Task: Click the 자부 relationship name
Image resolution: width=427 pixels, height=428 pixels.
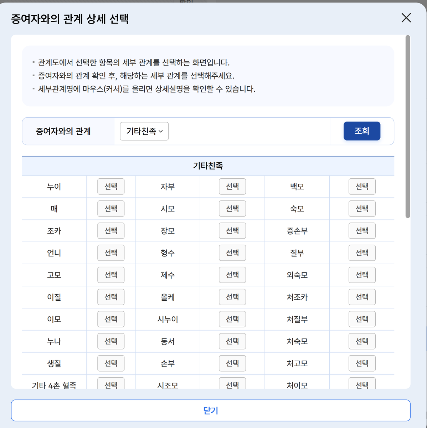Action: (x=168, y=187)
